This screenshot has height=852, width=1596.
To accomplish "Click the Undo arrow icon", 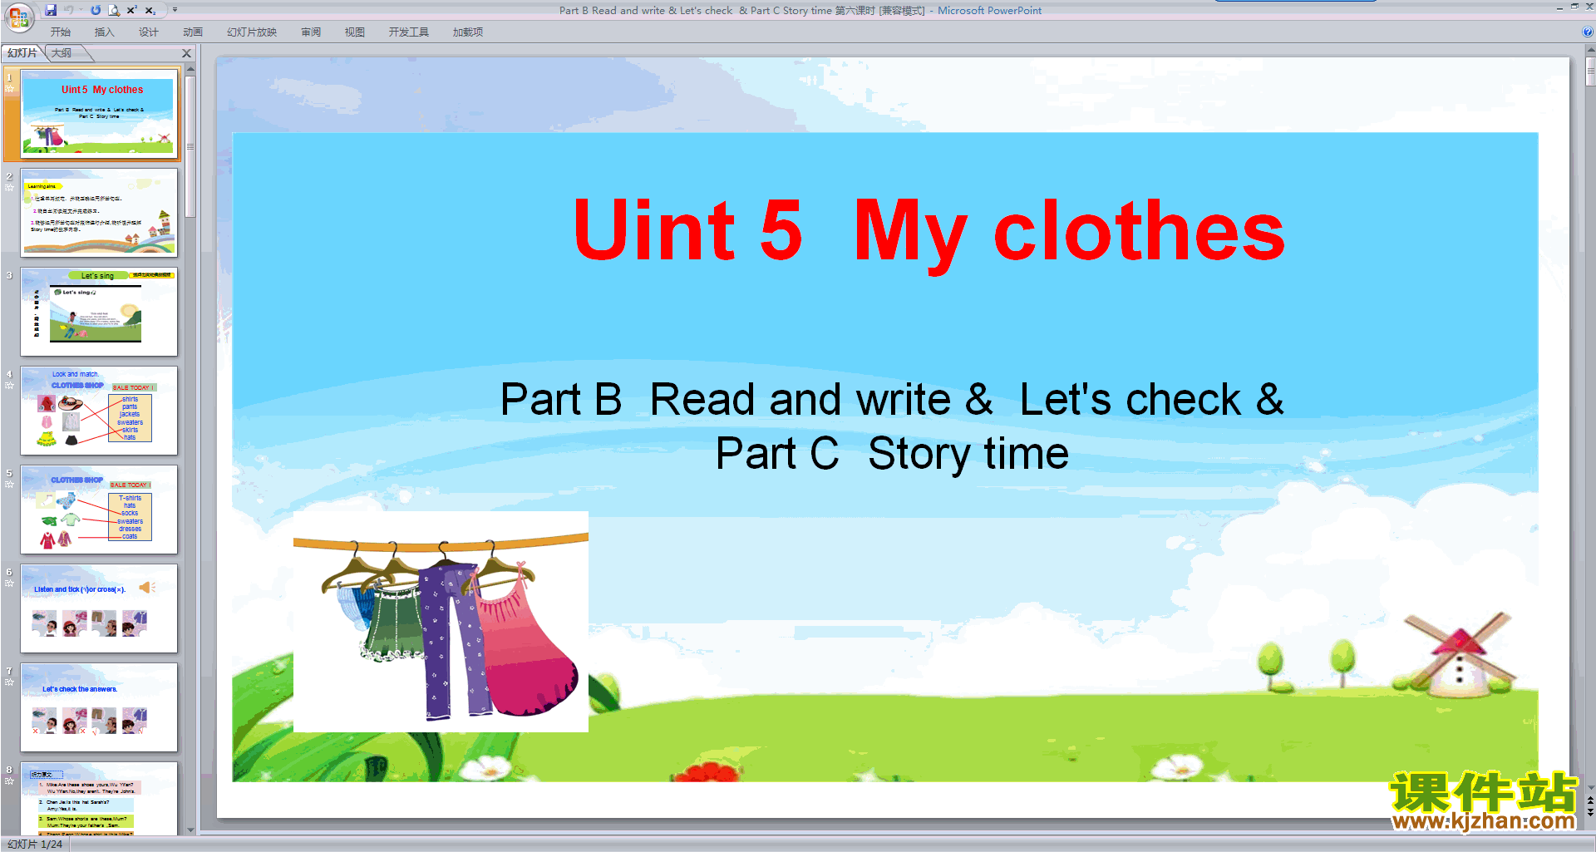I will [x=69, y=10].
